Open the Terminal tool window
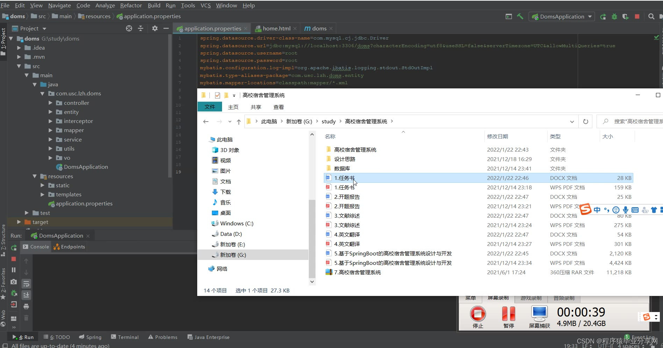The image size is (663, 348). point(125,337)
